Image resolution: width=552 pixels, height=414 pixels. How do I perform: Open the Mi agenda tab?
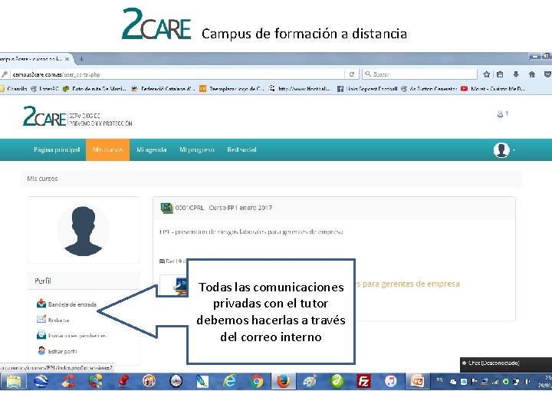pyautogui.click(x=151, y=149)
